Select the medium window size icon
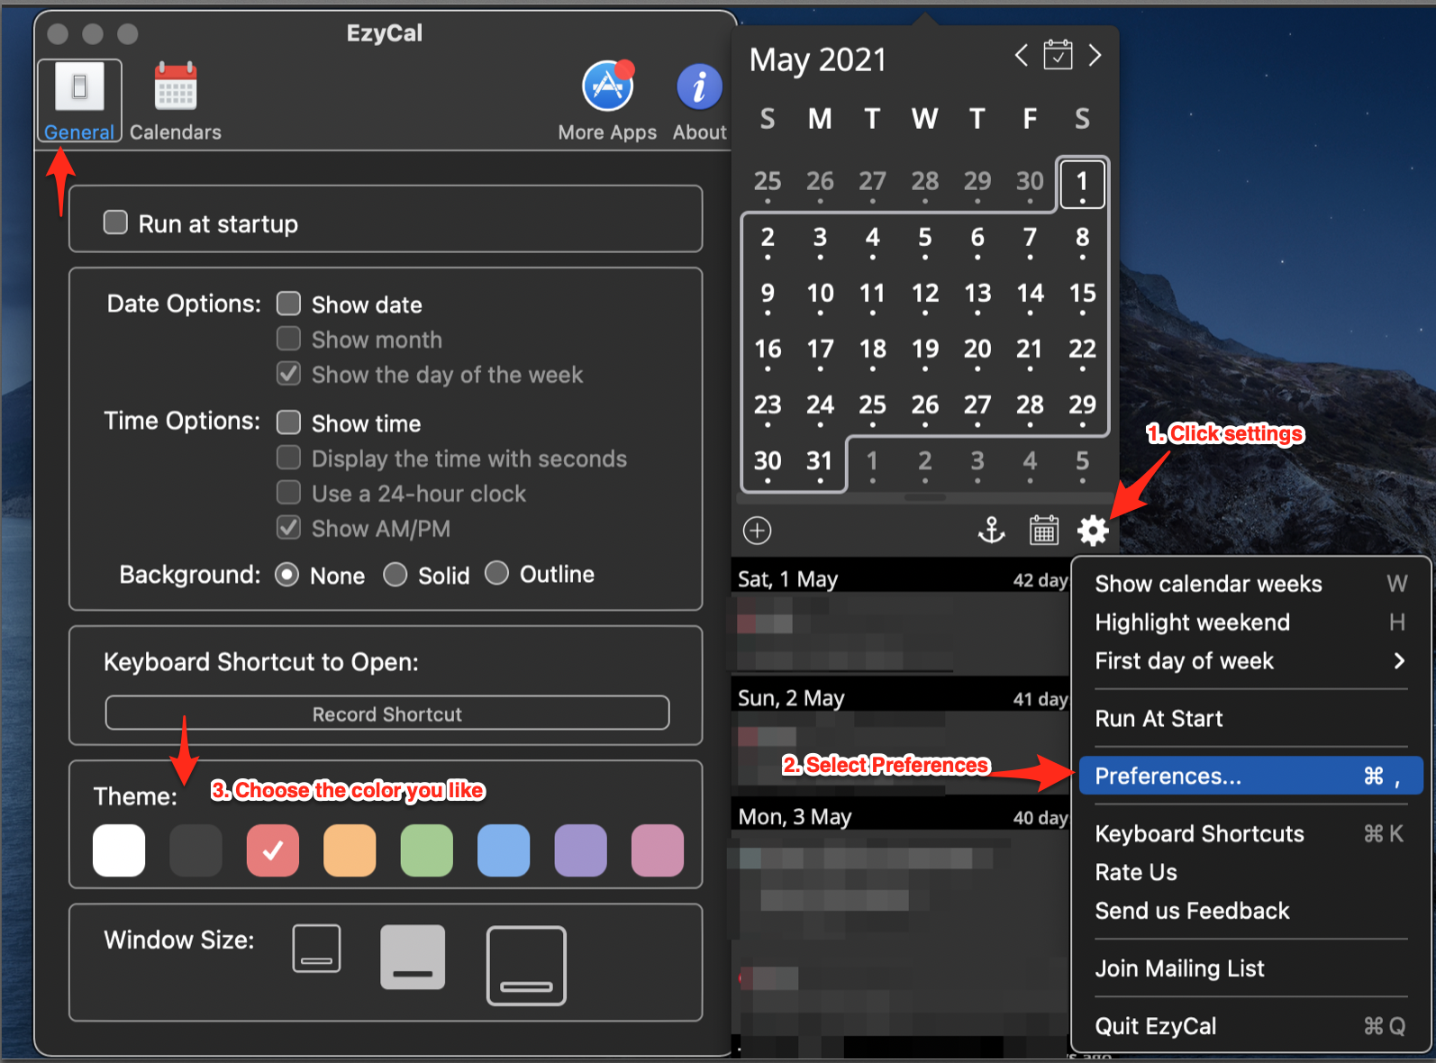 [413, 957]
